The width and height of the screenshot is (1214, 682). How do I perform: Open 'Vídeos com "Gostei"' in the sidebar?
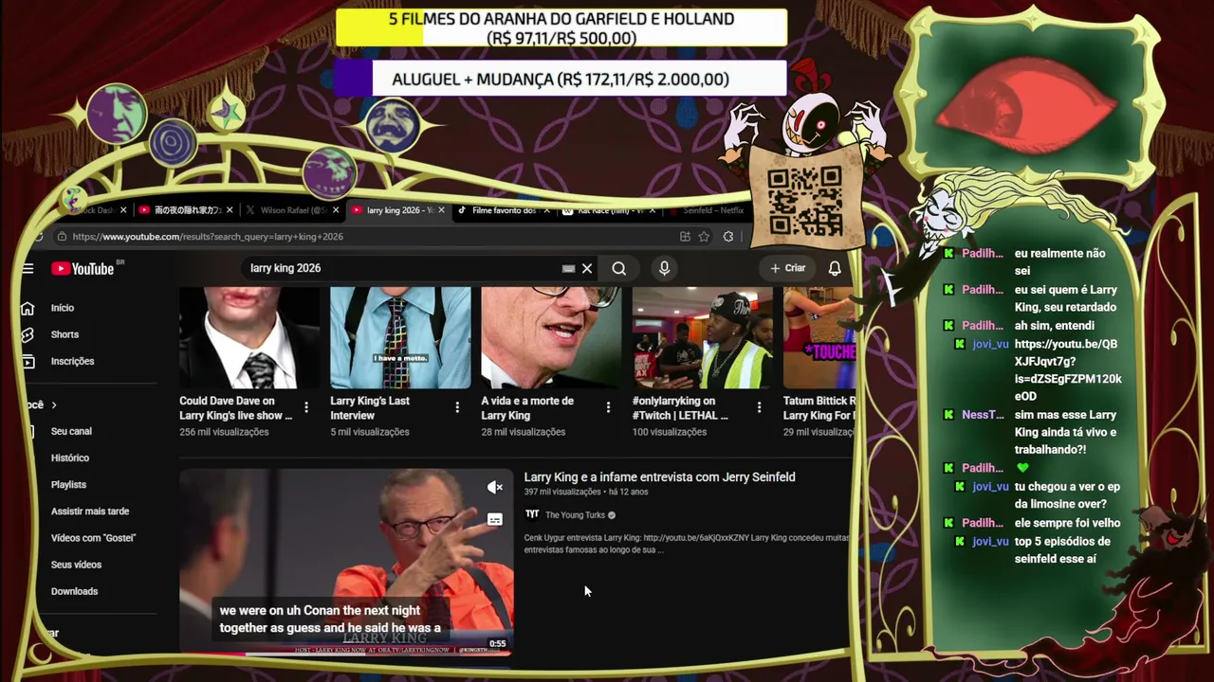pos(94,538)
